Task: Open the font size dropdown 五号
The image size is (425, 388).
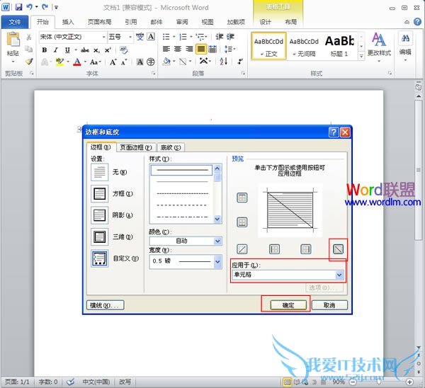Action: (130, 37)
